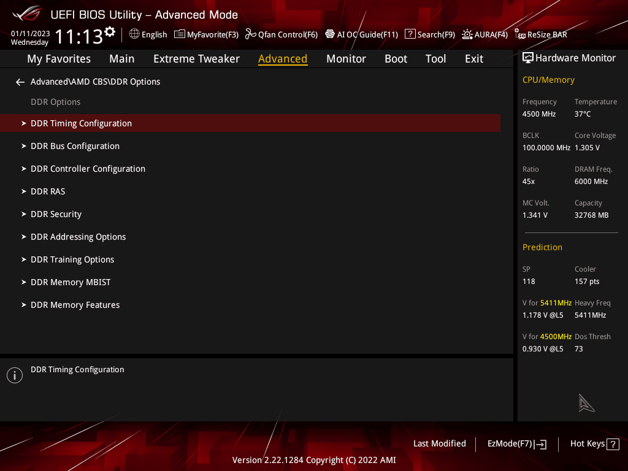Open DDR Security entry text
The width and height of the screenshot is (628, 471).
pos(56,214)
